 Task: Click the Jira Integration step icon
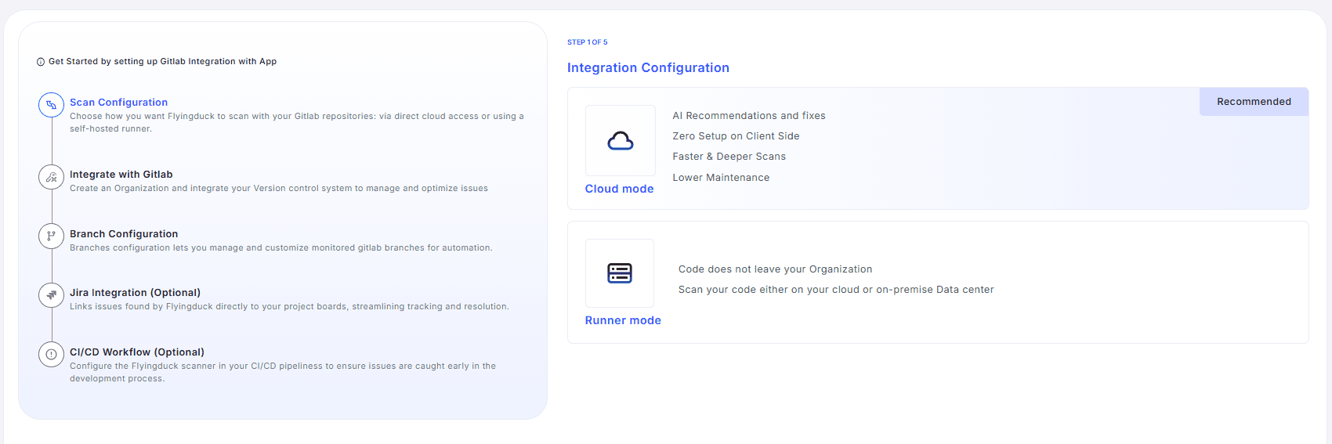(51, 295)
